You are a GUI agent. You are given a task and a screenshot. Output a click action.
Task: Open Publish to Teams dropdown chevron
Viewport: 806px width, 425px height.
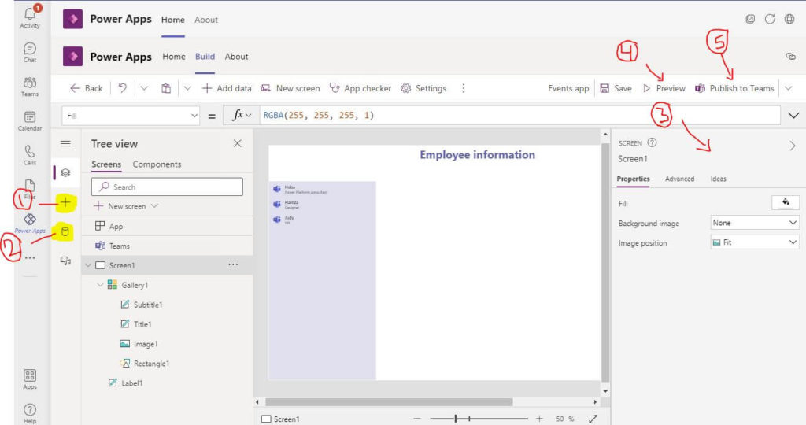coord(789,88)
